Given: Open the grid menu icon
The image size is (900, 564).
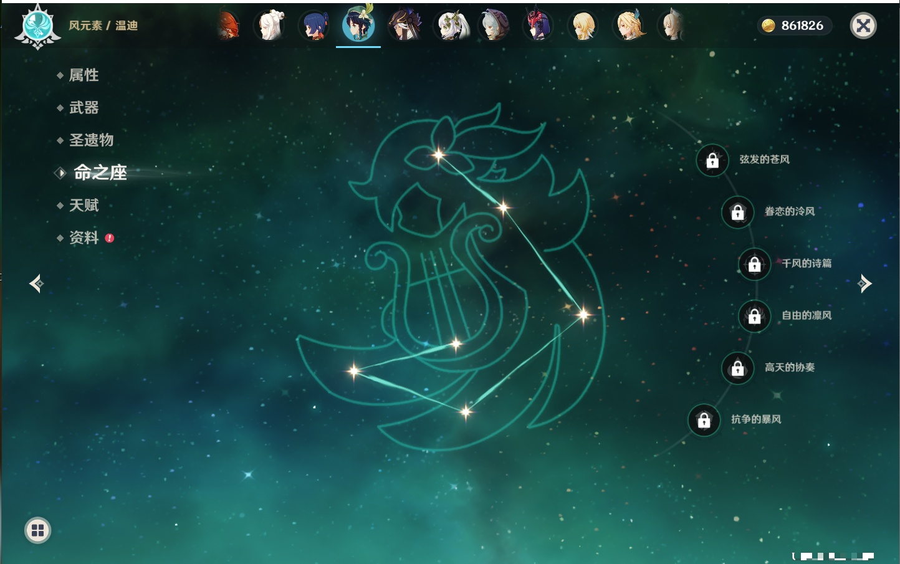Looking at the screenshot, I should click(37, 530).
